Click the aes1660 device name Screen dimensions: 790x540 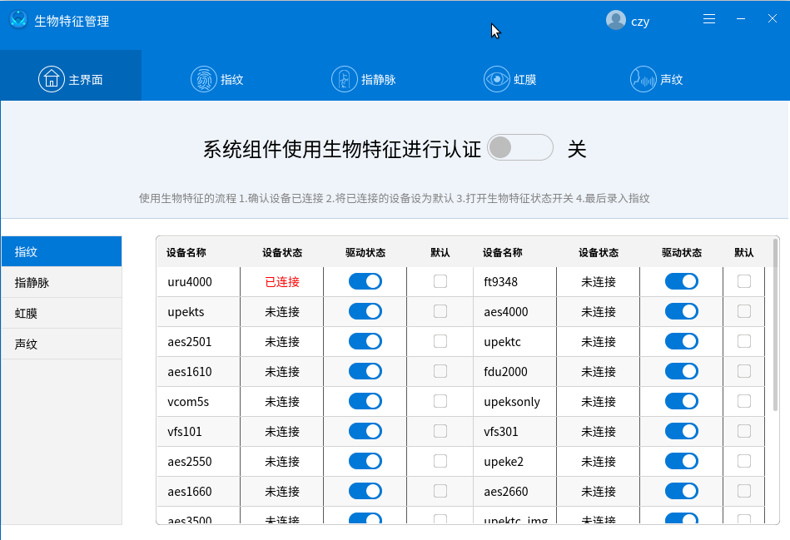pyautogui.click(x=190, y=491)
